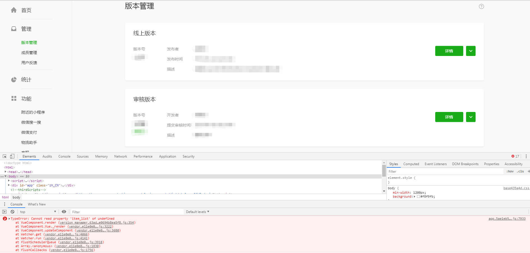Activate the inspect element picker icon

point(5,156)
